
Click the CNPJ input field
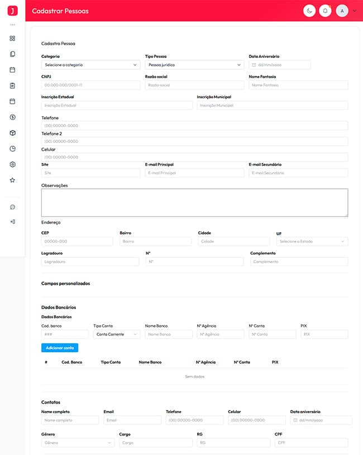pos(91,85)
